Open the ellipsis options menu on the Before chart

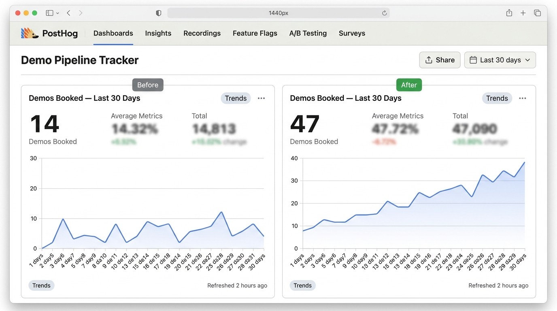click(x=261, y=98)
